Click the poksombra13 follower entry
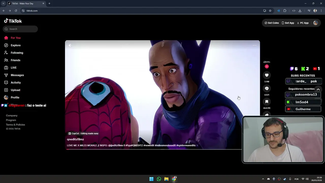The image size is (325, 183). pyautogui.click(x=303, y=95)
